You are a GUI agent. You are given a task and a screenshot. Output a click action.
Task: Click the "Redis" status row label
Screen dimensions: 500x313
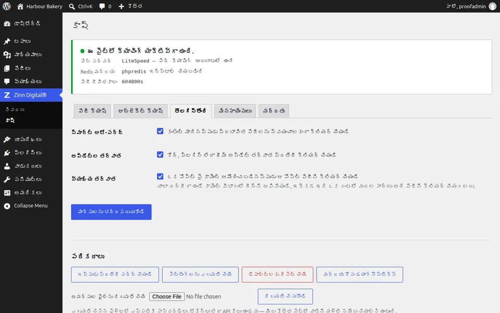[97, 71]
